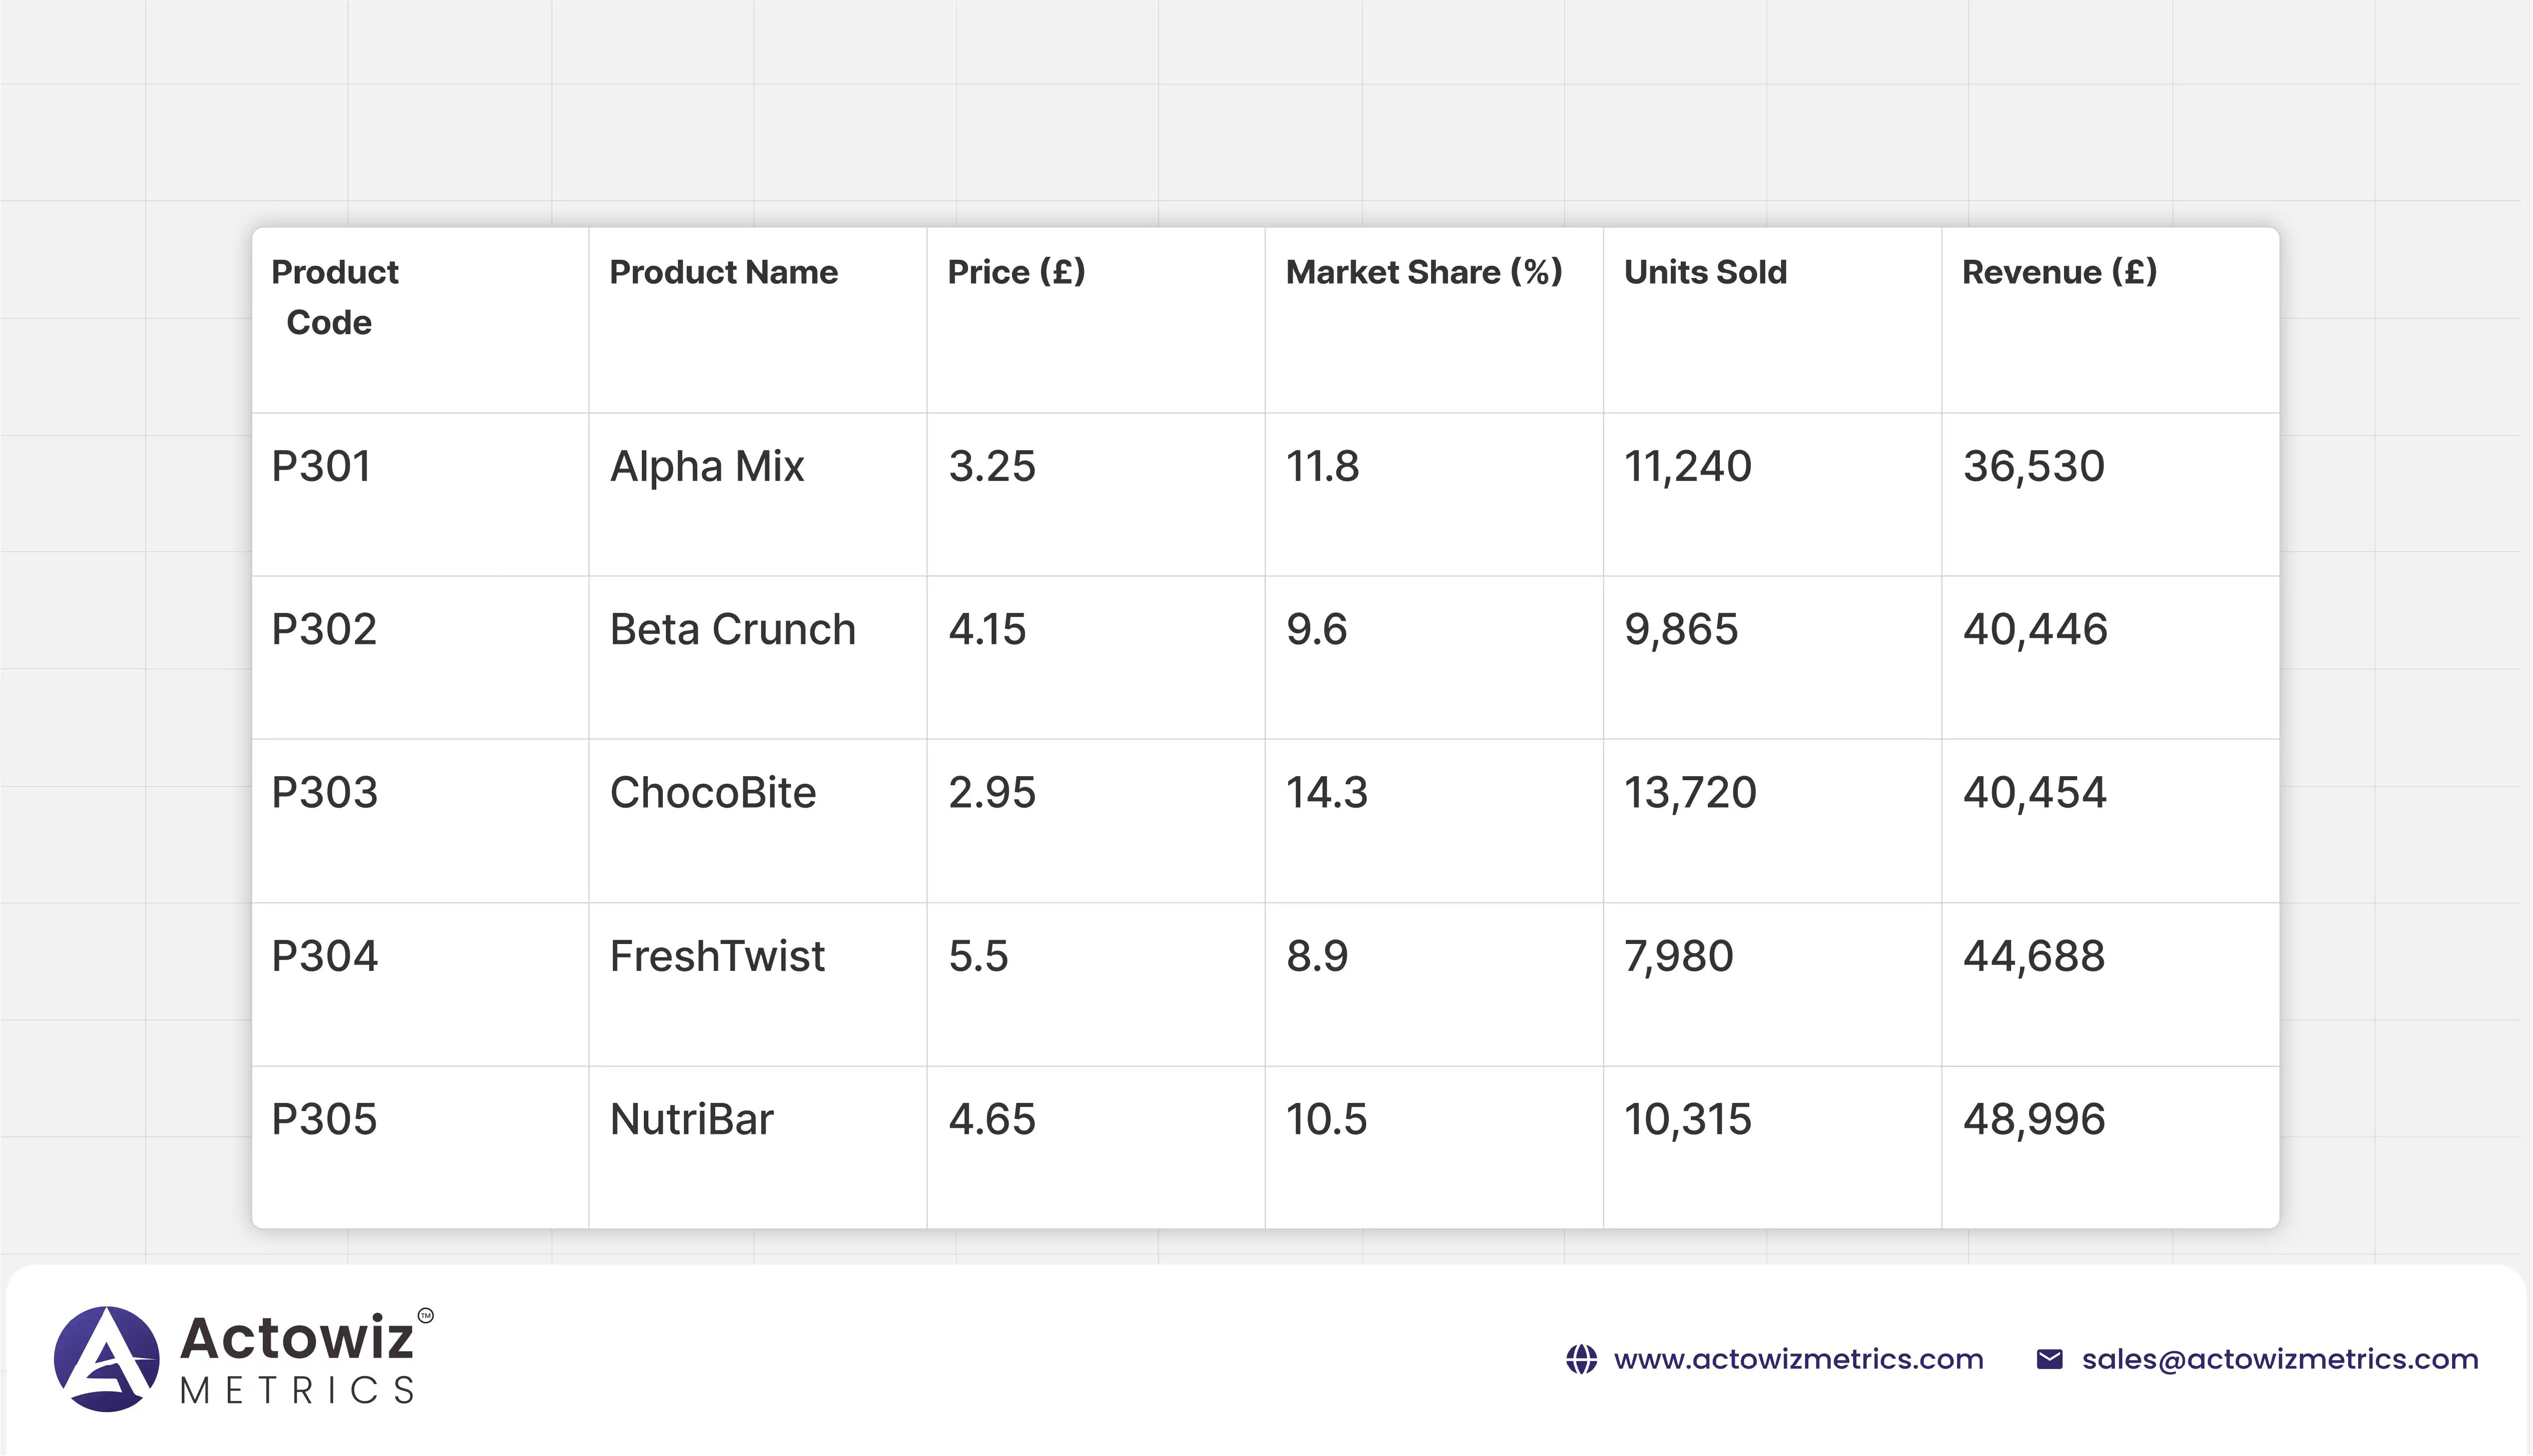
Task: Open the www.actowizmetrics.com link
Action: [1798, 1360]
